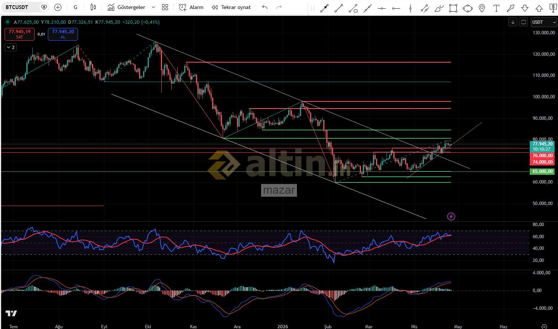Collapse the indicator legend showing 2
This screenshot has height=329, width=558.
[11, 47]
